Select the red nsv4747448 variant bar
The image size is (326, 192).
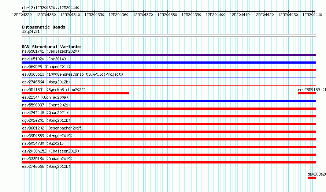(x=168, y=116)
